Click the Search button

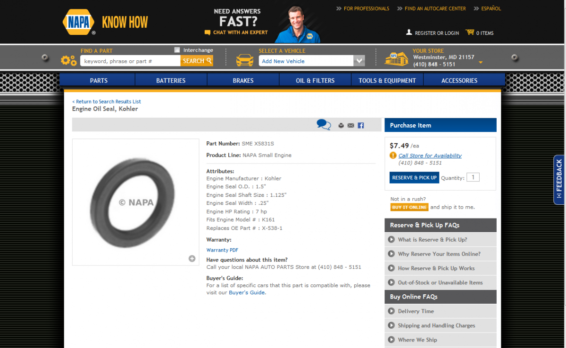click(197, 61)
